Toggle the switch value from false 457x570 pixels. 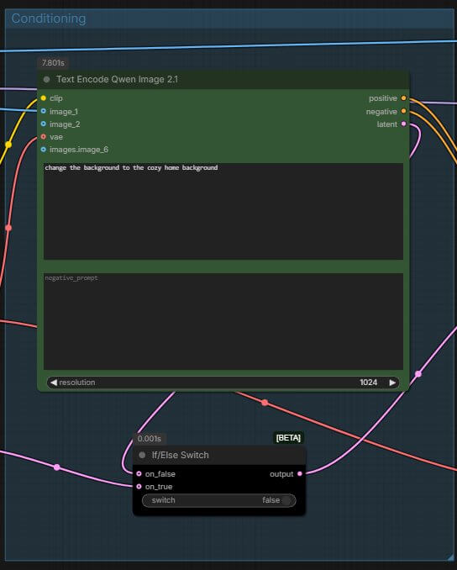pyautogui.click(x=219, y=500)
